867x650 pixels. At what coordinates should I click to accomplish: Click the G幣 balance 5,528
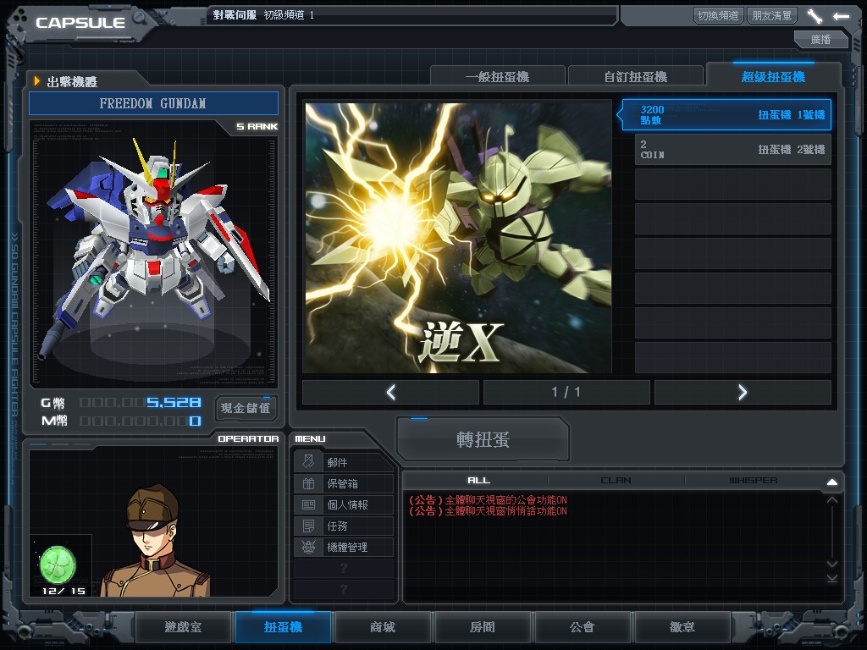[x=174, y=402]
